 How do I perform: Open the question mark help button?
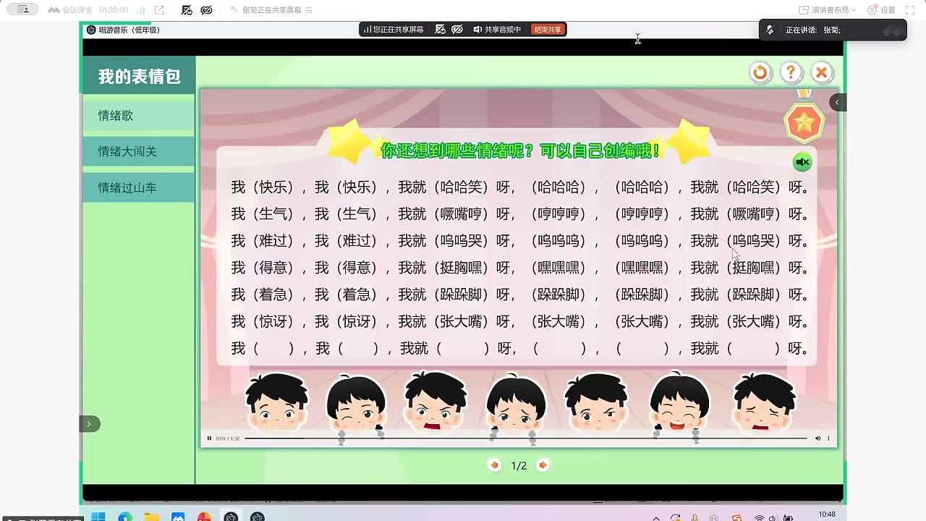[791, 72]
